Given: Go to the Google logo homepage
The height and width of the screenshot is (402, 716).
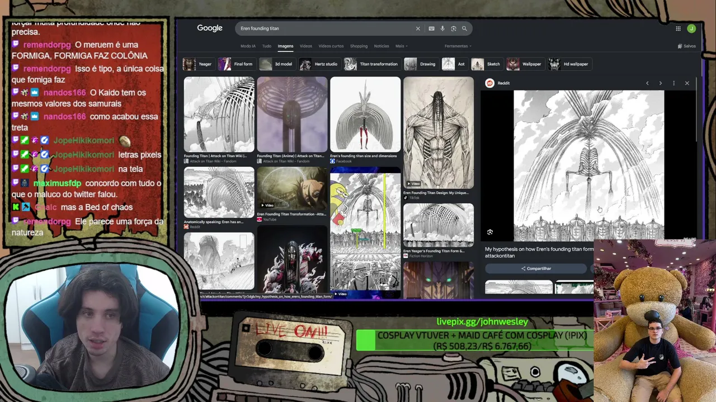Looking at the screenshot, I should pos(210,28).
